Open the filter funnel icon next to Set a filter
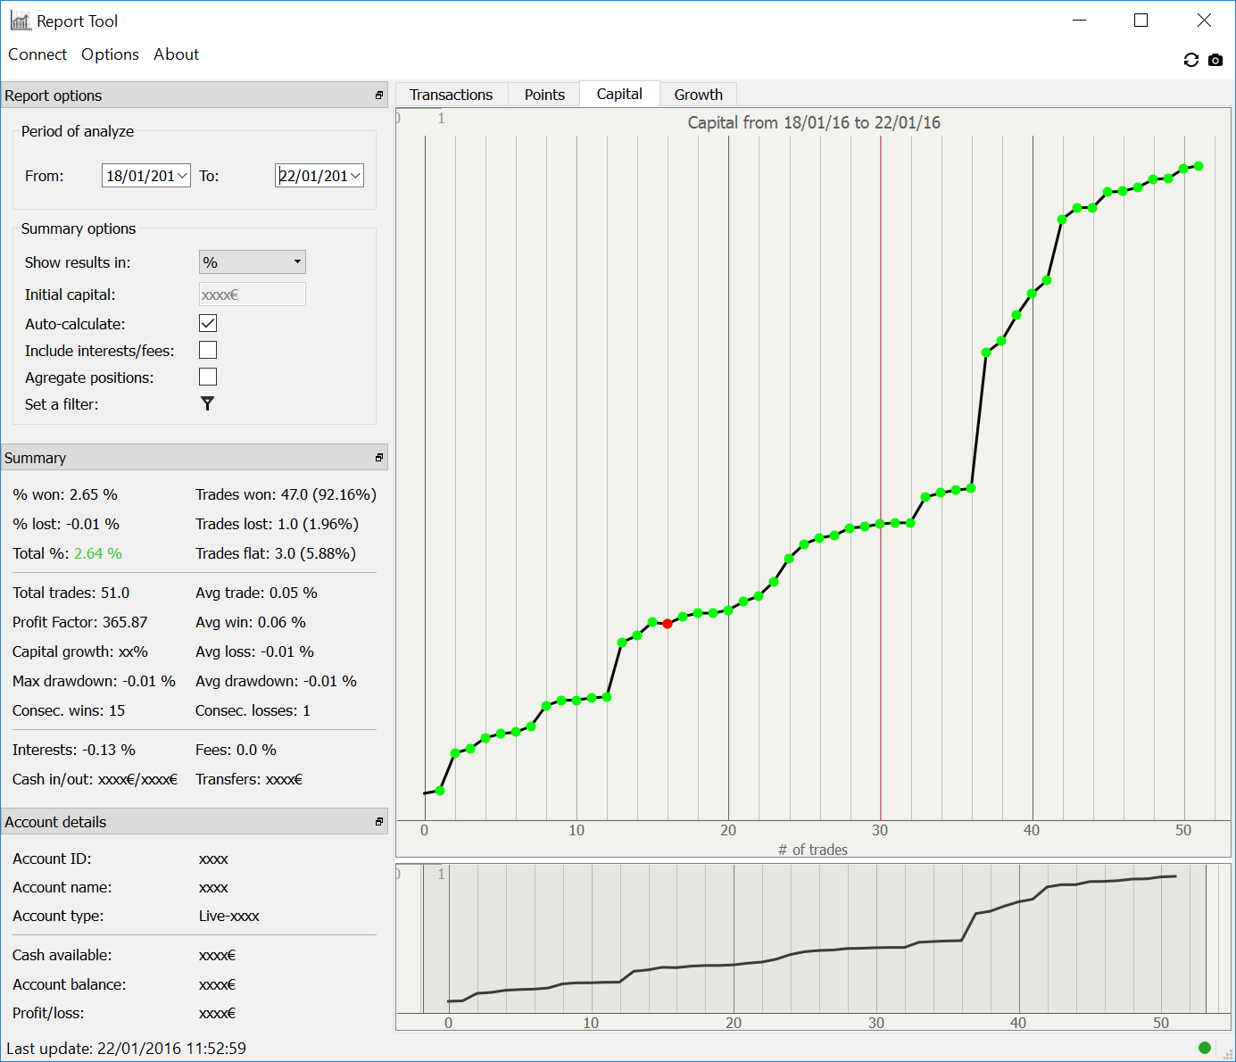 [207, 403]
